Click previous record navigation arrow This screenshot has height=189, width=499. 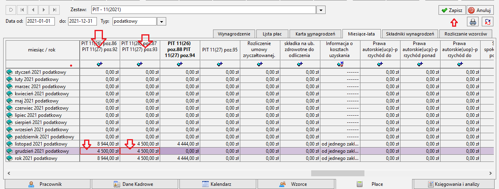click(33, 9)
